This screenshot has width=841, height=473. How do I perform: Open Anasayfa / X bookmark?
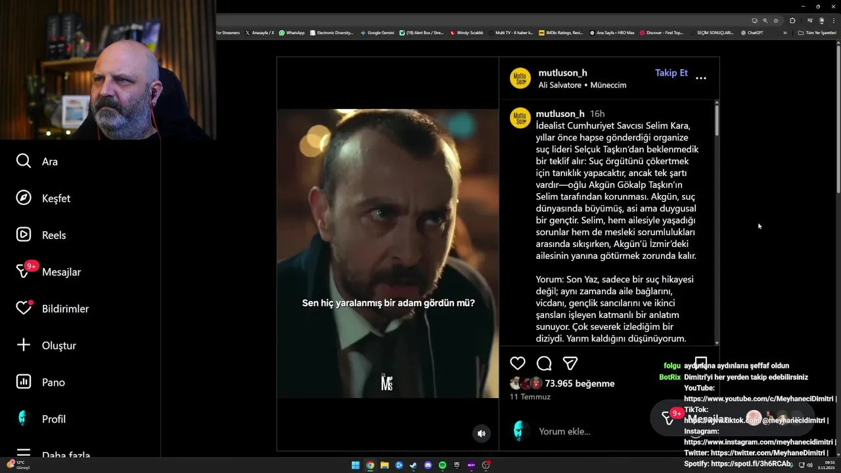[x=260, y=33]
